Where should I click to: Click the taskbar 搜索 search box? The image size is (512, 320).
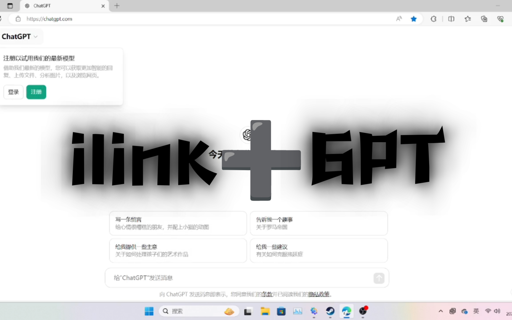199,311
